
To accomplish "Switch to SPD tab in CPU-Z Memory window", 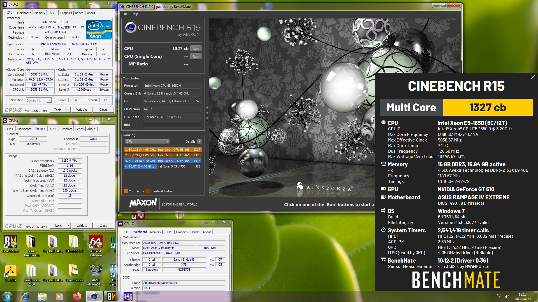I will click(53, 129).
